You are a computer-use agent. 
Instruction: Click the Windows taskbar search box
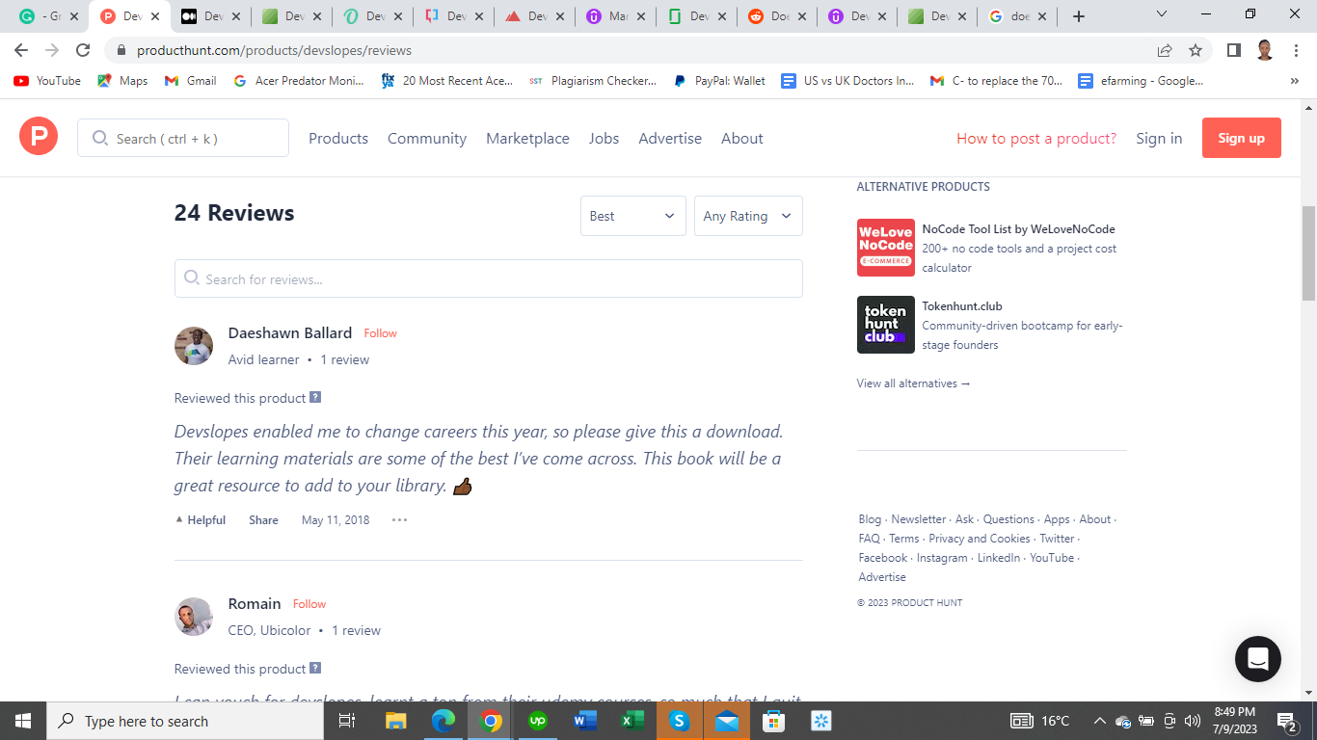[x=184, y=721]
